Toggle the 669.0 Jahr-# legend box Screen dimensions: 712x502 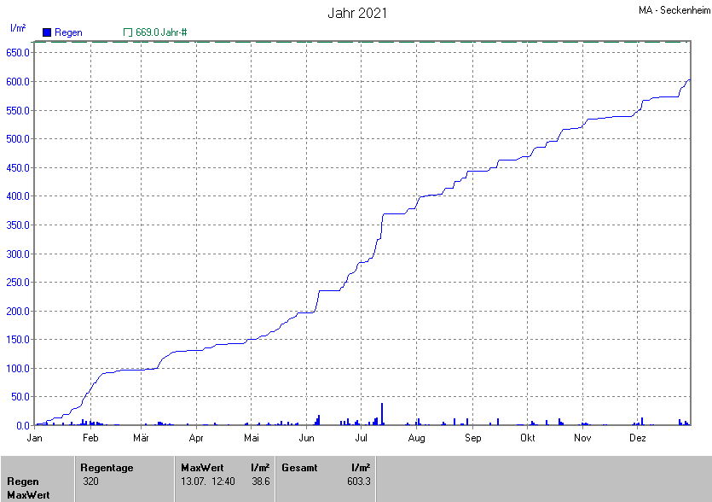128,32
